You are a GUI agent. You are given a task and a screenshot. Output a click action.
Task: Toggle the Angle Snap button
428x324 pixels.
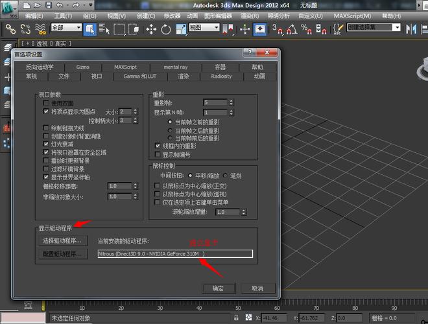tap(292, 29)
